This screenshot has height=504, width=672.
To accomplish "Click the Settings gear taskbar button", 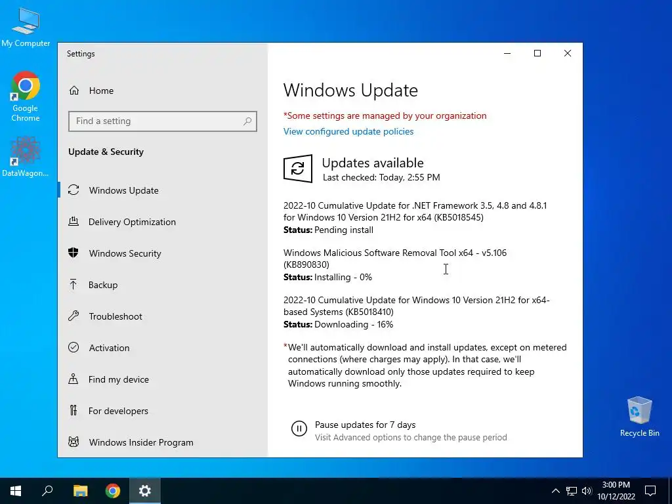I will pyautogui.click(x=145, y=491).
